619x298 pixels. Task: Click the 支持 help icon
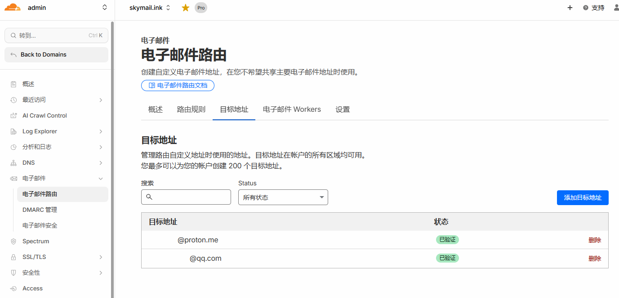586,8
